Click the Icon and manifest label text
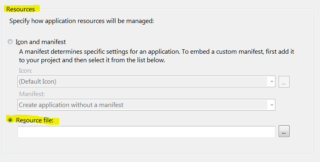Viewport: 320px width, 162px height. [41, 42]
